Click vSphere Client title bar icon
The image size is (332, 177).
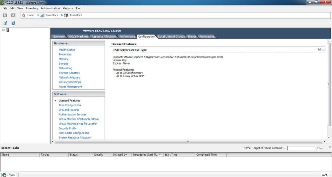click(2, 3)
